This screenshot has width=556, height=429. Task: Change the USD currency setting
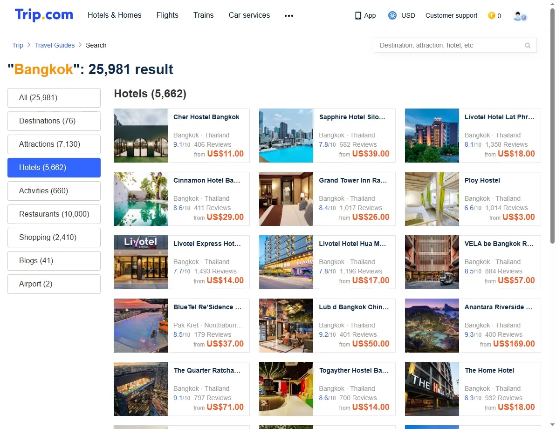tap(408, 15)
